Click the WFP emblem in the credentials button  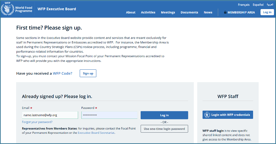207,115
